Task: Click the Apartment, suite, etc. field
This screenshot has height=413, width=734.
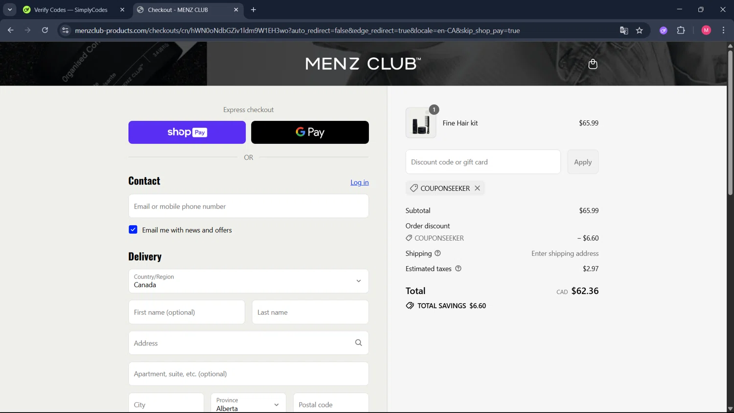Action: coord(249,374)
